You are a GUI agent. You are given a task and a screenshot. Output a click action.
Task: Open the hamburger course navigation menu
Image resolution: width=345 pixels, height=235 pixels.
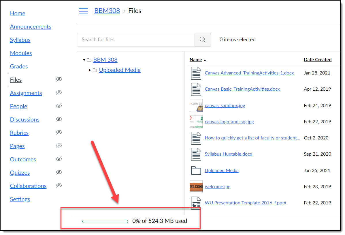[83, 11]
